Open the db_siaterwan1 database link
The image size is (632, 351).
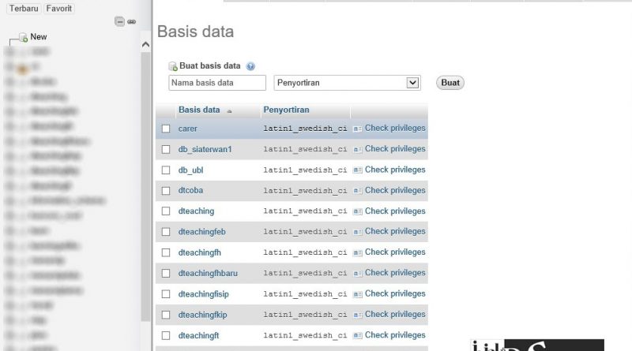(x=205, y=149)
